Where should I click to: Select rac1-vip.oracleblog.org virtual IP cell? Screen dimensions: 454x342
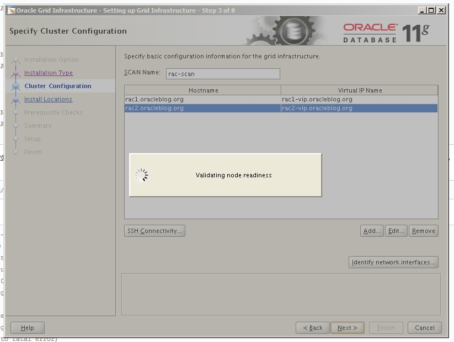[359, 99]
